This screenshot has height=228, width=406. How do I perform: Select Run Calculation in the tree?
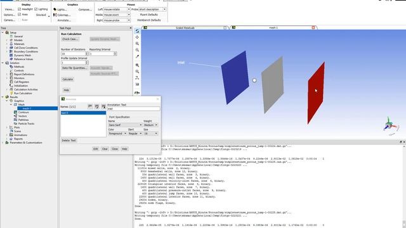23,93
